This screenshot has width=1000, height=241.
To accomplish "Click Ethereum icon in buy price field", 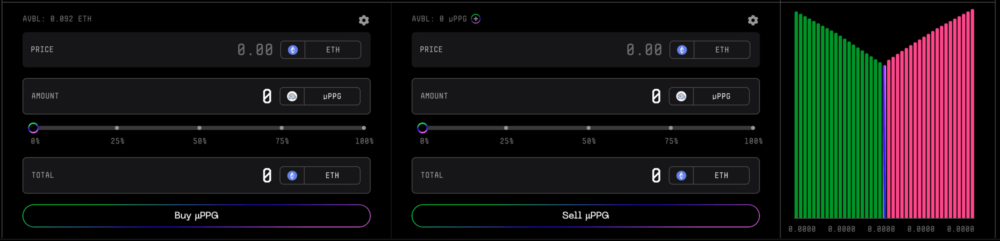I will [293, 50].
